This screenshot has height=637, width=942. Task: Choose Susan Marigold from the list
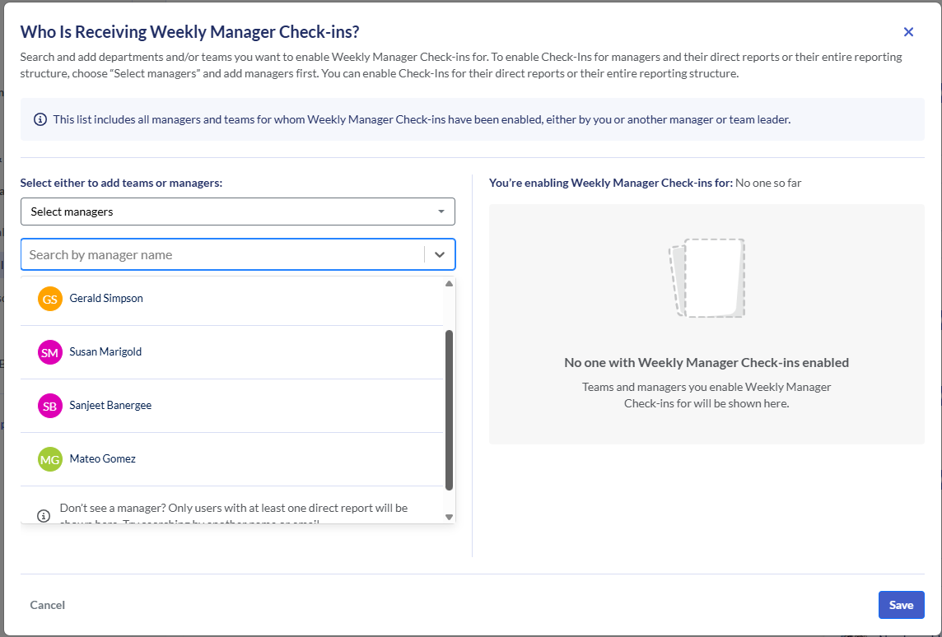(232, 352)
